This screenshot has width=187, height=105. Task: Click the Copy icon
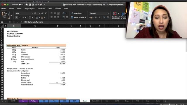[x=9, y=15]
